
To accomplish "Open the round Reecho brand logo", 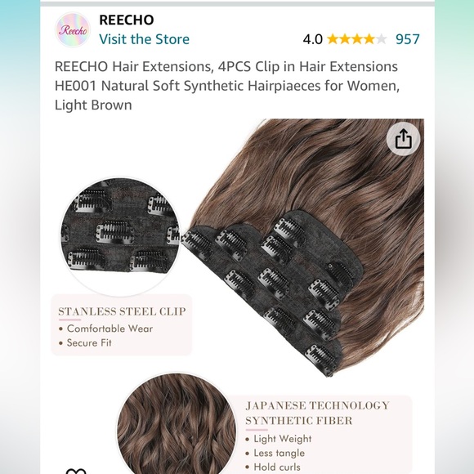I will pos(73,30).
